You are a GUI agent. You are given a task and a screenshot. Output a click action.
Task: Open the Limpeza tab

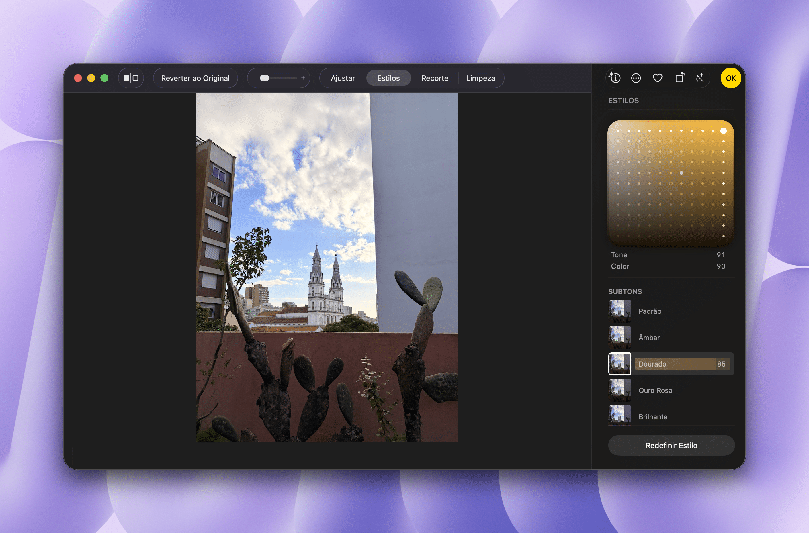point(480,78)
